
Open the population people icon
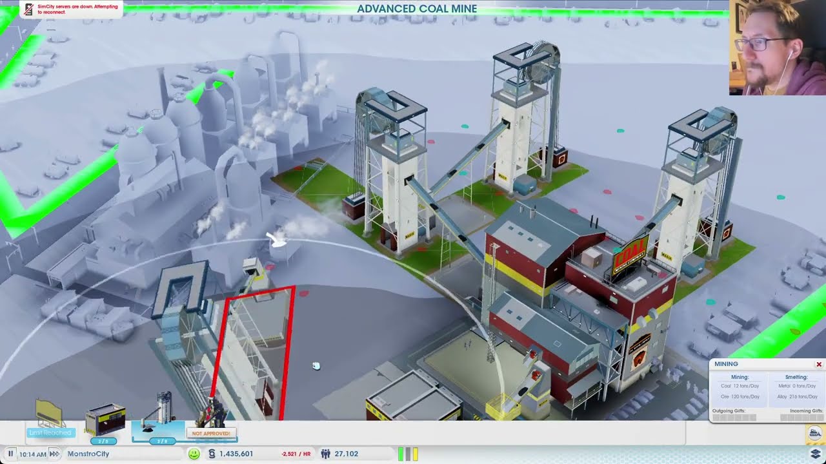pos(325,454)
